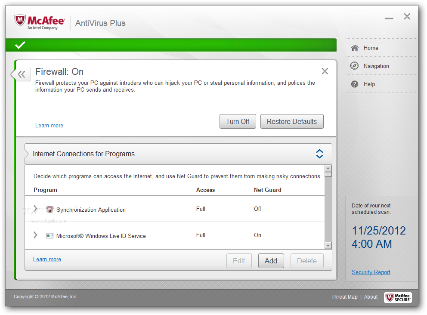Open the Home menu item
Screen dimensions: 427x315
(371, 48)
